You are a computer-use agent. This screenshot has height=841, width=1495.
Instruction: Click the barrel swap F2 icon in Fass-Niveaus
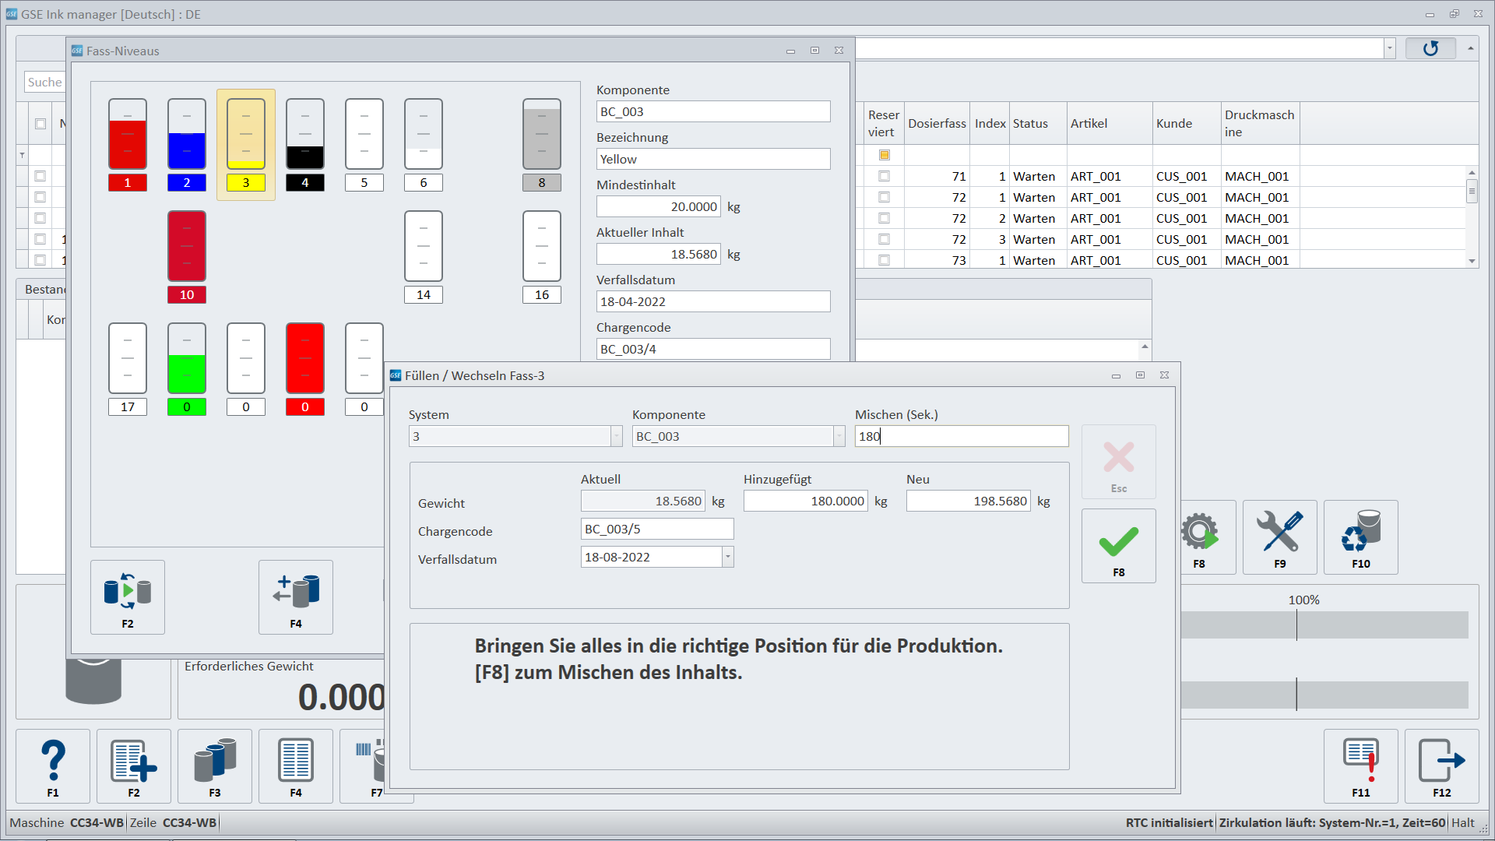128,596
